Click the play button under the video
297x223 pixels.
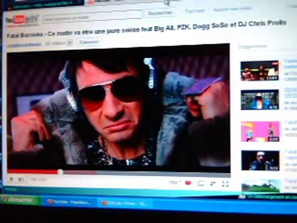pos(11,179)
